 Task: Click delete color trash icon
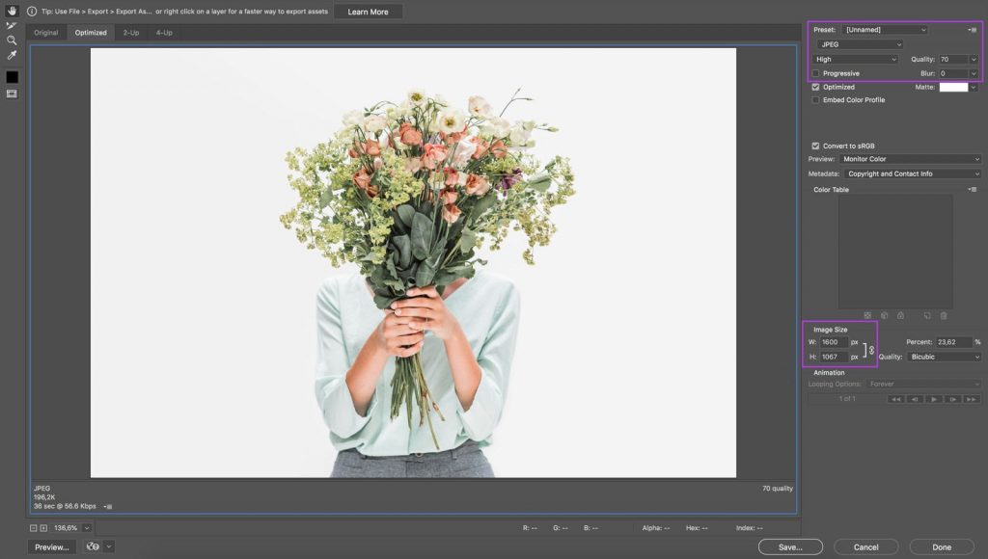pyautogui.click(x=944, y=315)
